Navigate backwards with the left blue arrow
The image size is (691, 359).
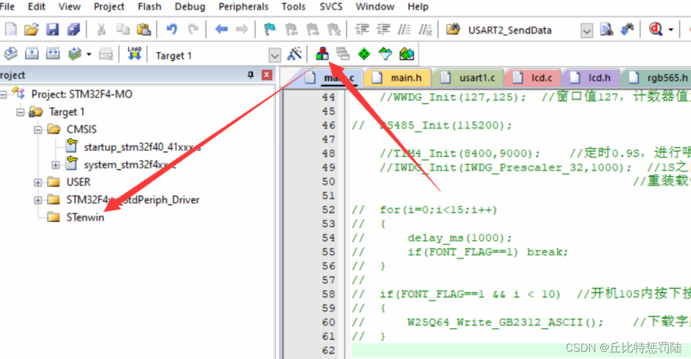pos(221,30)
